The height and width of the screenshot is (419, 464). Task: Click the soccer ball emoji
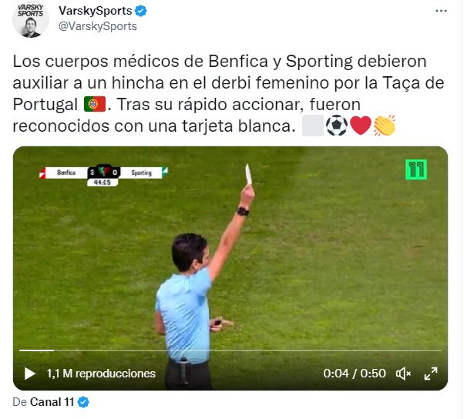[x=337, y=126]
